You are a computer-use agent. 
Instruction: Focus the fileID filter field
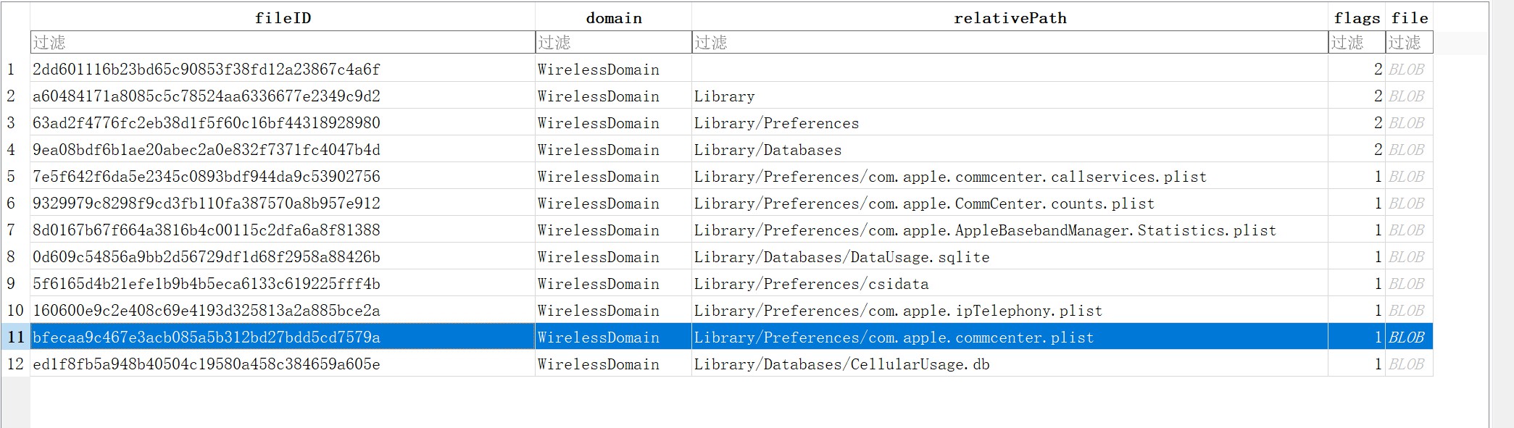tap(283, 43)
